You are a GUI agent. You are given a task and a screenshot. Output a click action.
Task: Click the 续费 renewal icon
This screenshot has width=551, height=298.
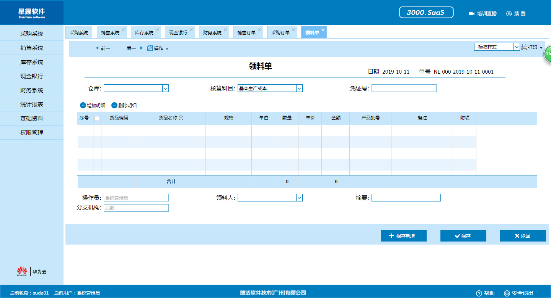(x=509, y=14)
